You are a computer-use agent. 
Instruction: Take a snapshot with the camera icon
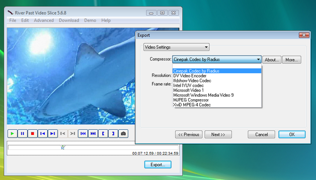pos(123,133)
